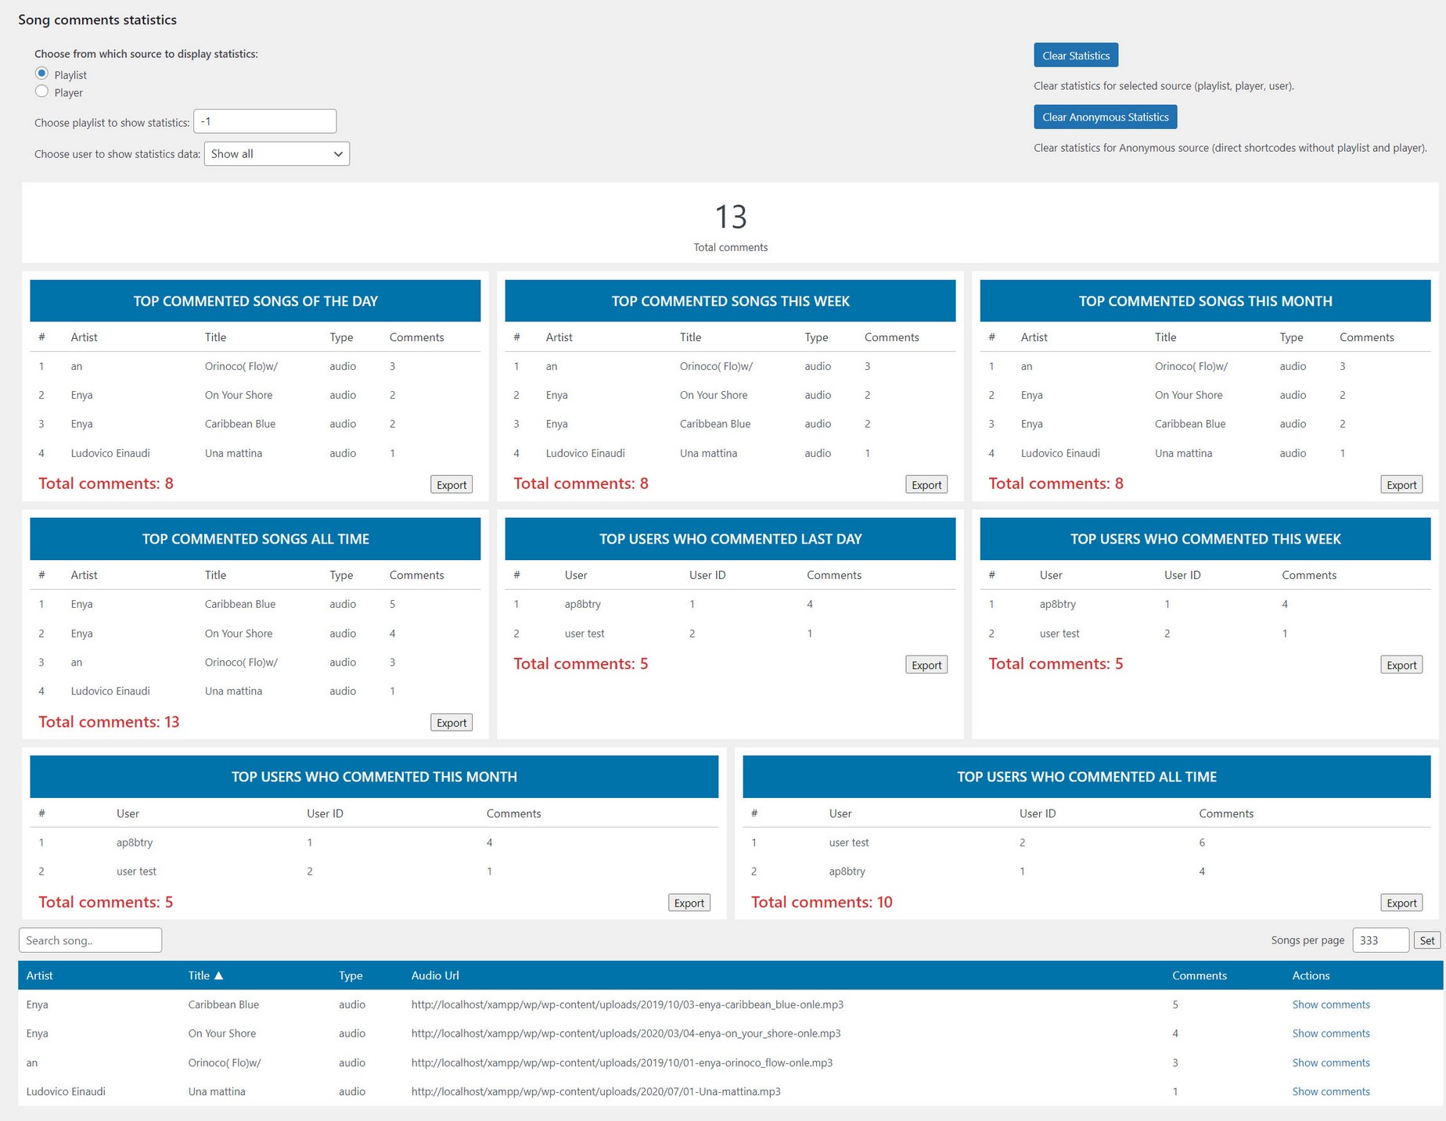Sort song table by Comments column
Image resolution: width=1446 pixels, height=1121 pixels.
(x=1199, y=975)
